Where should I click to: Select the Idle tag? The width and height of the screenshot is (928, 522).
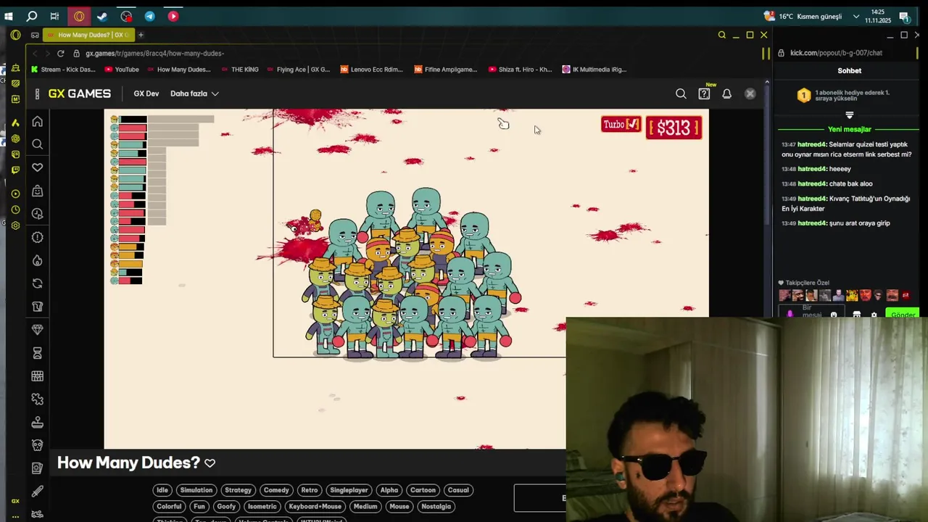tap(162, 490)
